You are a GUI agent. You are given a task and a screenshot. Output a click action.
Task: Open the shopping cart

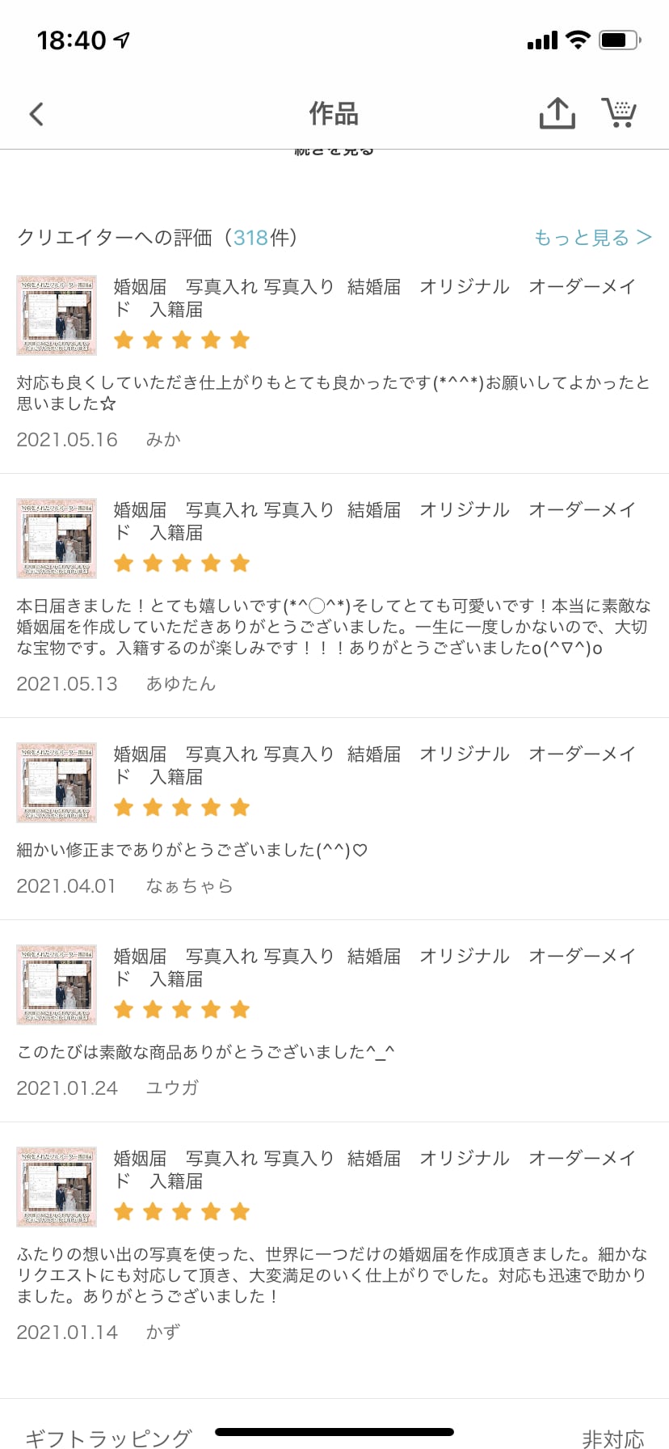click(x=619, y=113)
